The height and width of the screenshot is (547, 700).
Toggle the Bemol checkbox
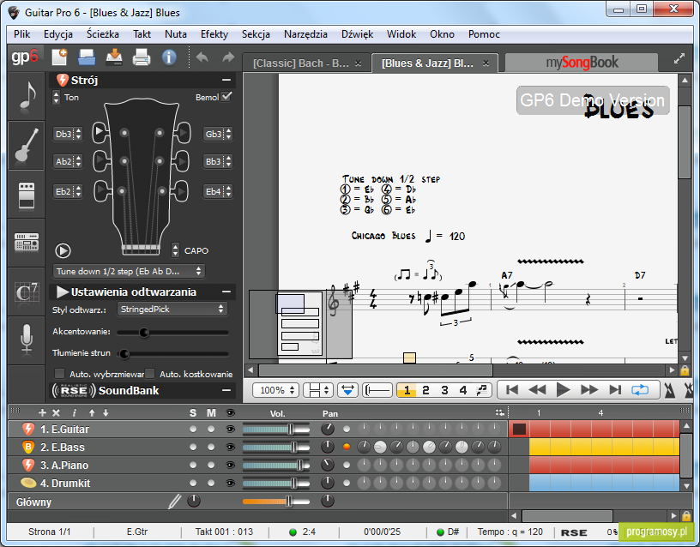[x=226, y=96]
